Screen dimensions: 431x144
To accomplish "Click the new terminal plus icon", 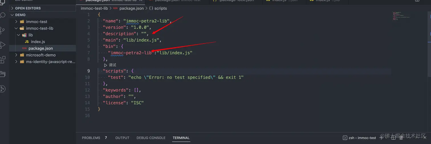I will (x=381, y=138).
